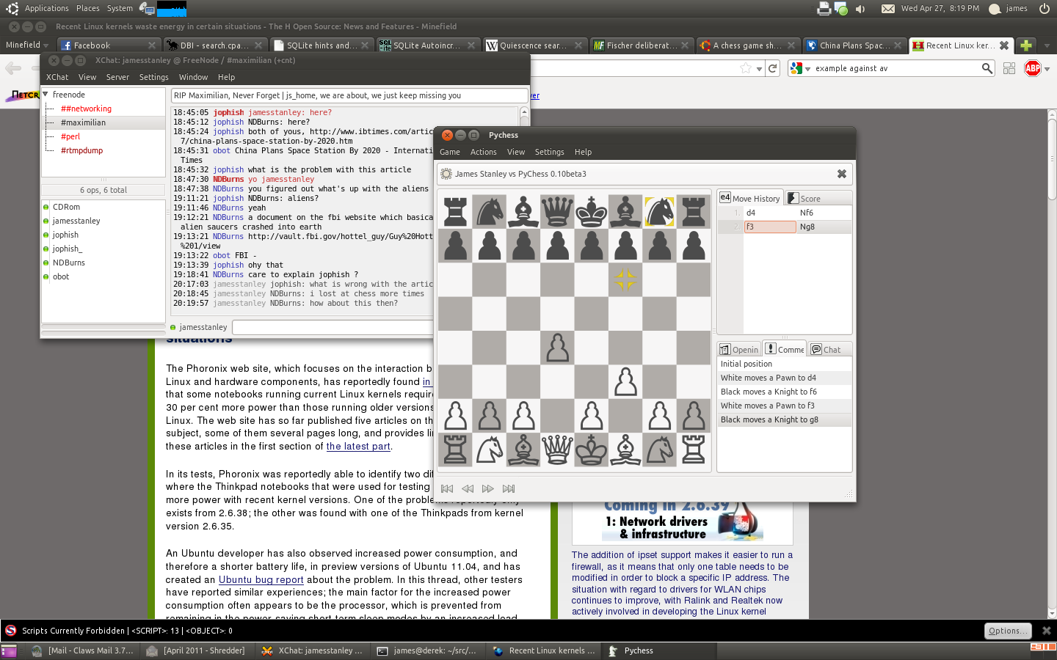The height and width of the screenshot is (660, 1057).
Task: Bookmark page with the star icon
Action: [746, 68]
